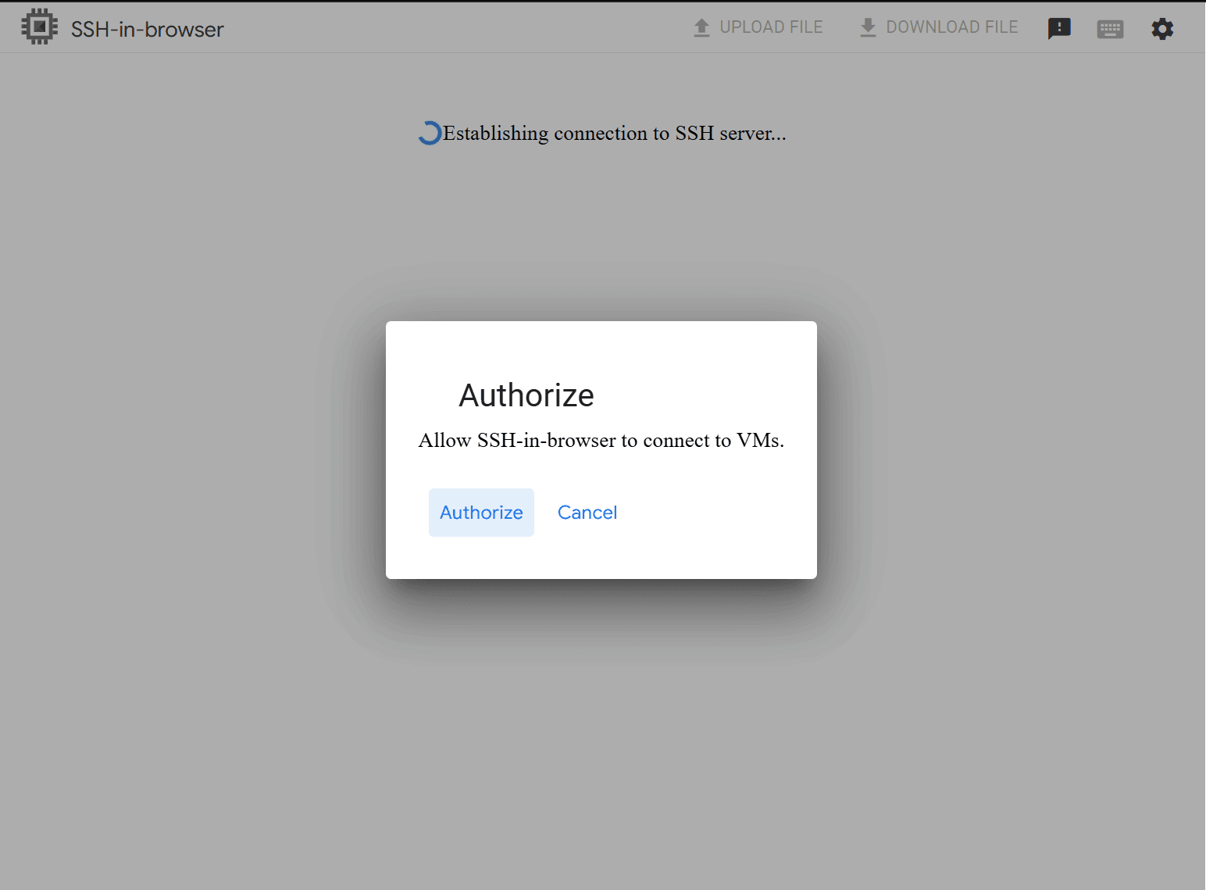The image size is (1206, 890).
Task: Click the SSH-in-browser title text
Action: click(147, 30)
